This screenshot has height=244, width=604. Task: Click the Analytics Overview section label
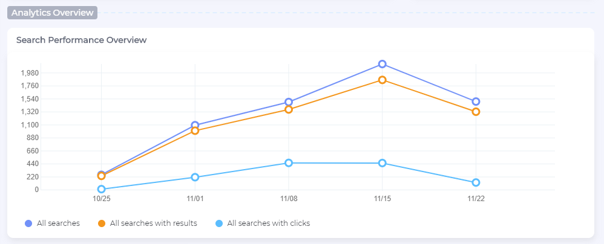pos(53,12)
